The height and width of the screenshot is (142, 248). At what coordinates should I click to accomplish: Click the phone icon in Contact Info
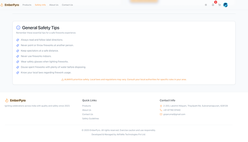click(161, 110)
